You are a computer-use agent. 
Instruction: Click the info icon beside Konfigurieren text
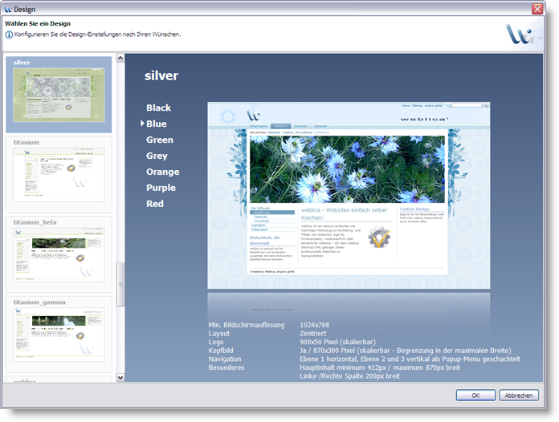pyautogui.click(x=9, y=34)
